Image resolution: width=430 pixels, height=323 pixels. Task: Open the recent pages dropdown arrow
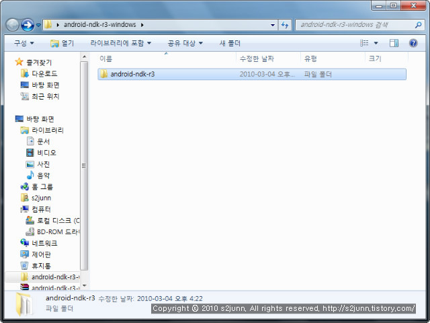(38, 25)
